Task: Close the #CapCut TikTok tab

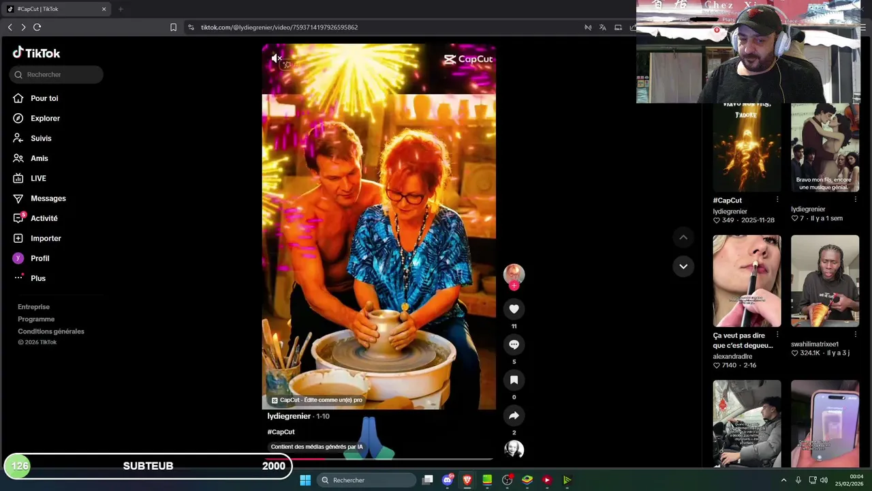Action: (104, 9)
